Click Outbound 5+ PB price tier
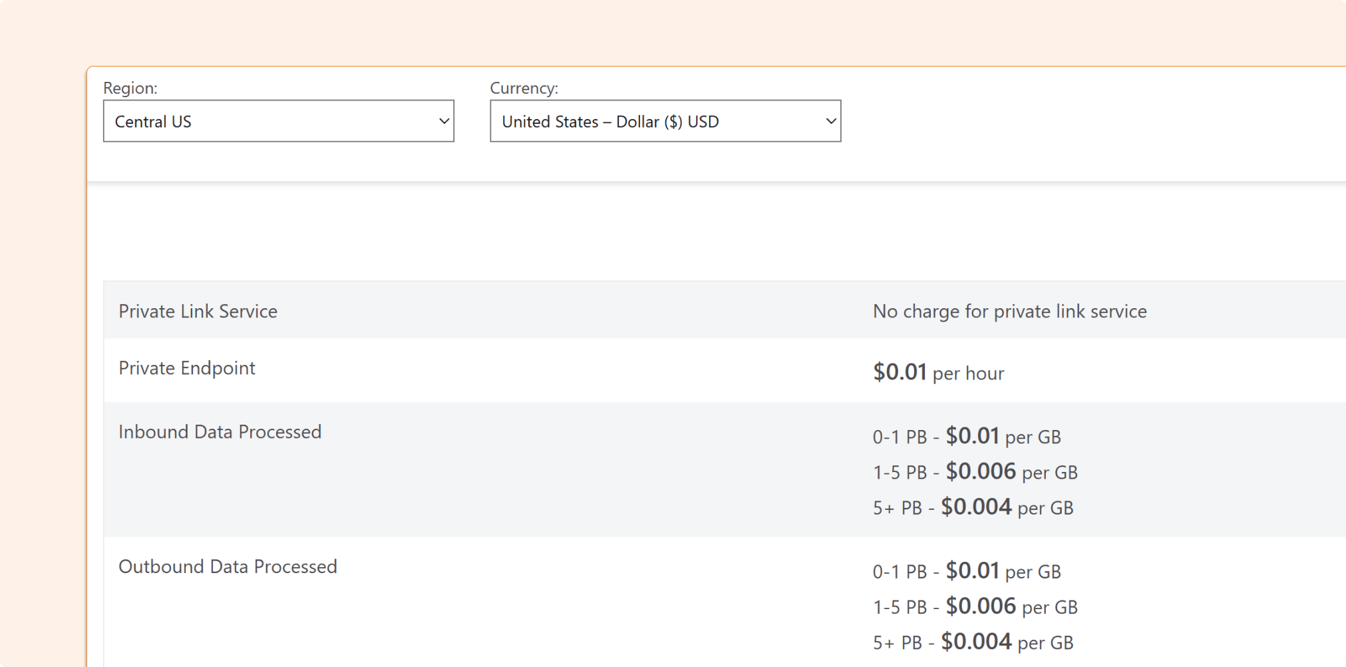Screen dimensions: 1346x667 click(x=973, y=642)
